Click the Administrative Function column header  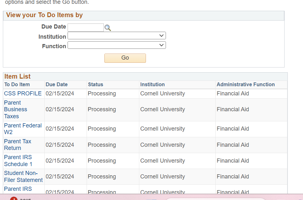pyautogui.click(x=246, y=85)
